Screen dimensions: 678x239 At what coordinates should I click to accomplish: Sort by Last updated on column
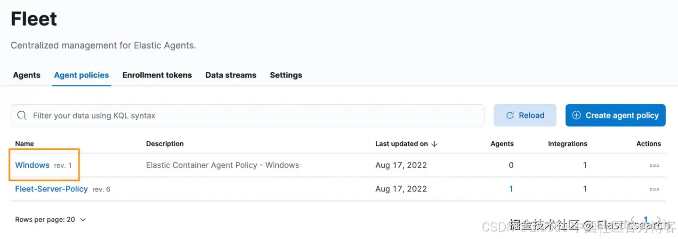tap(402, 144)
